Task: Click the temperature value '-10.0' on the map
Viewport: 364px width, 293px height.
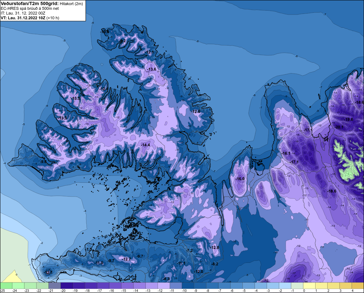Action: 105,32
